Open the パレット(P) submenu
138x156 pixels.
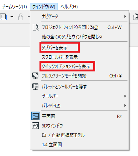pyautogui.click(x=79, y=106)
